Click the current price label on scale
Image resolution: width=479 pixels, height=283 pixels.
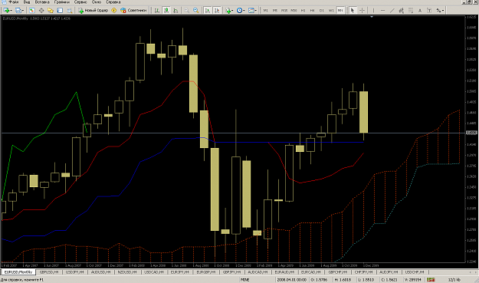click(471, 133)
